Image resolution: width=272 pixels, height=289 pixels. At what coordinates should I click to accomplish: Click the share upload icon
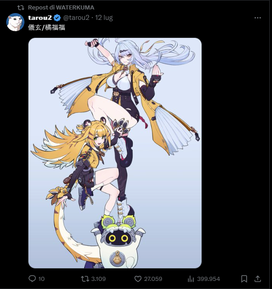pos(258,279)
